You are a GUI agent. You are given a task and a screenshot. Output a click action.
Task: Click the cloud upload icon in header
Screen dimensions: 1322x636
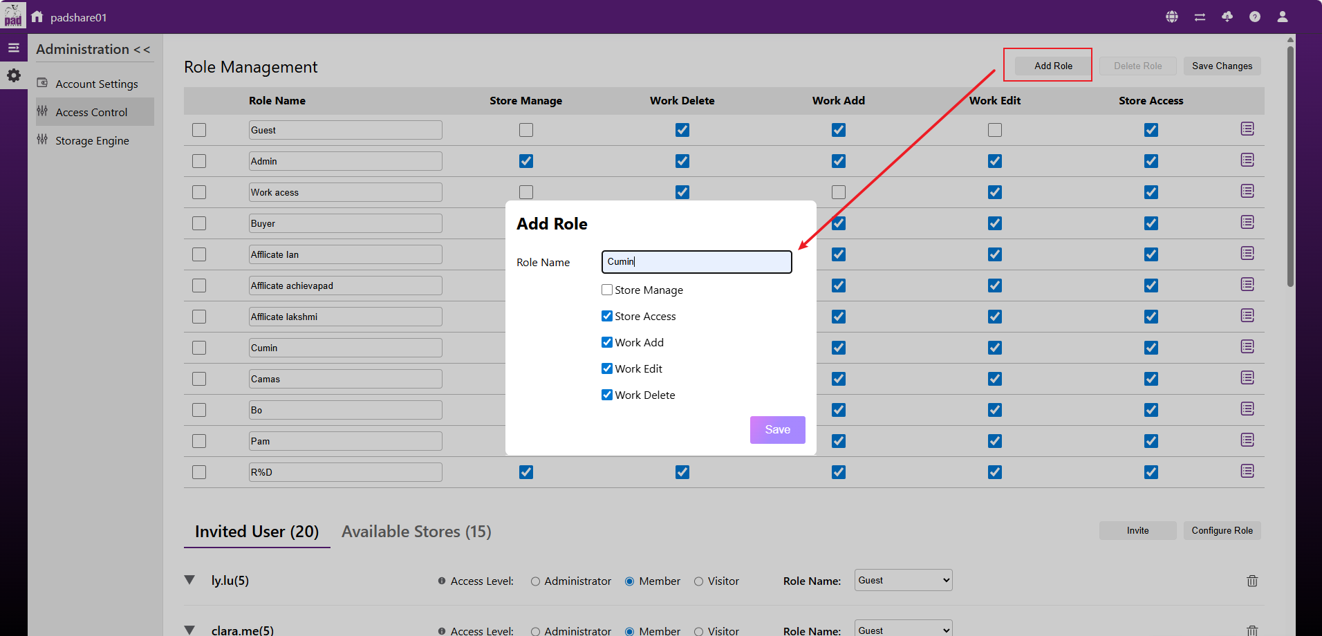click(1227, 17)
